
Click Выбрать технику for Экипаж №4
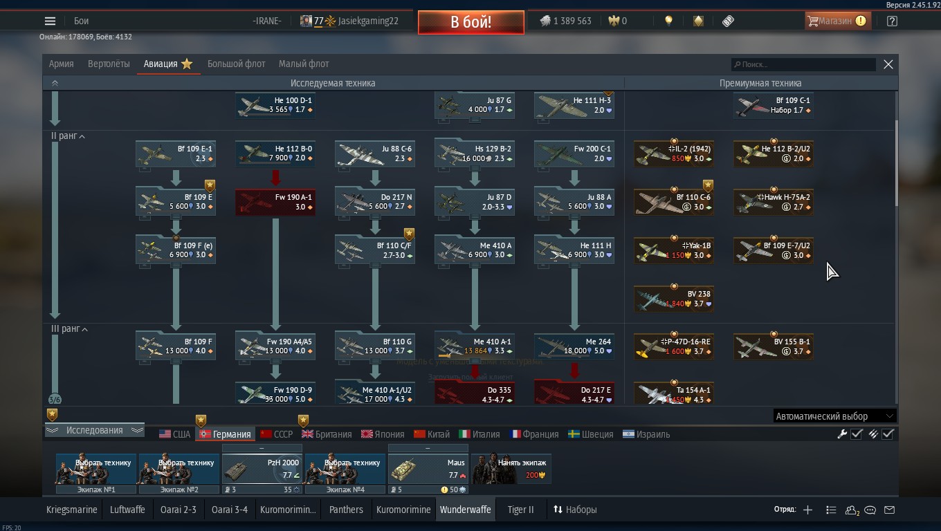tap(345, 469)
